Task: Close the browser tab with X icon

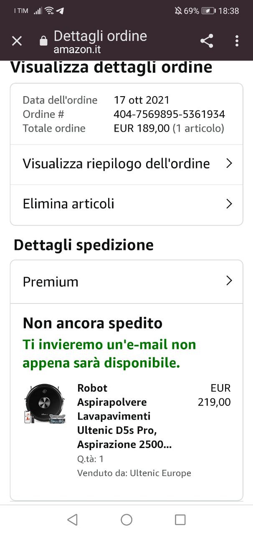Action: coord(17,41)
